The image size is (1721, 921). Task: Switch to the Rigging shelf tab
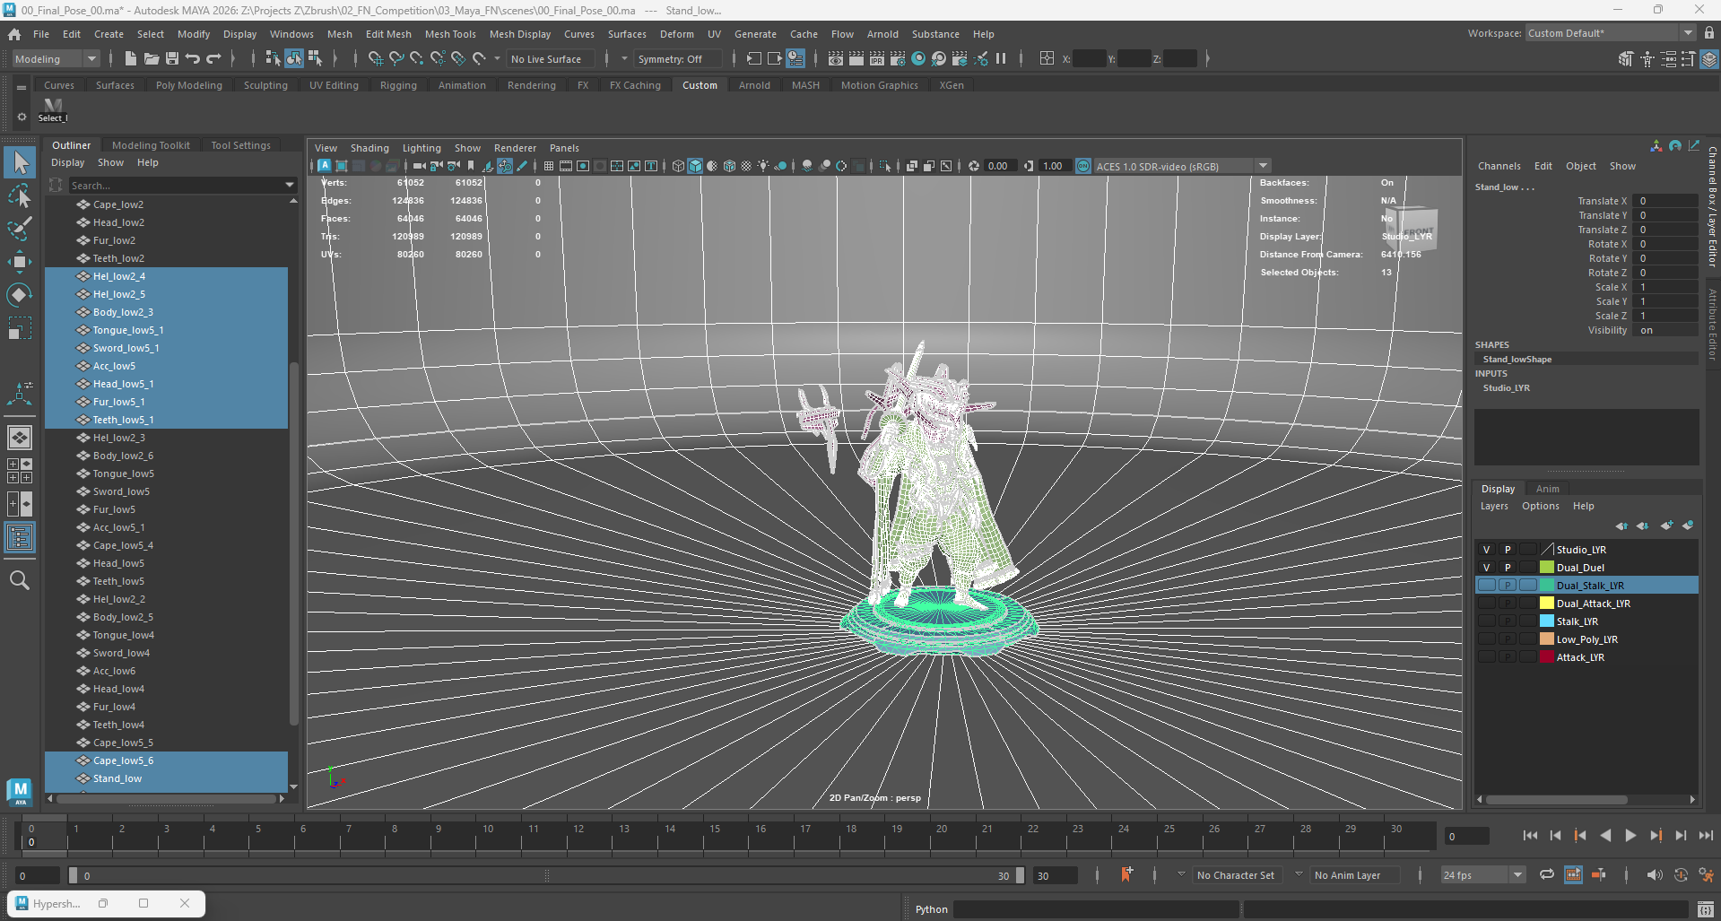point(398,85)
